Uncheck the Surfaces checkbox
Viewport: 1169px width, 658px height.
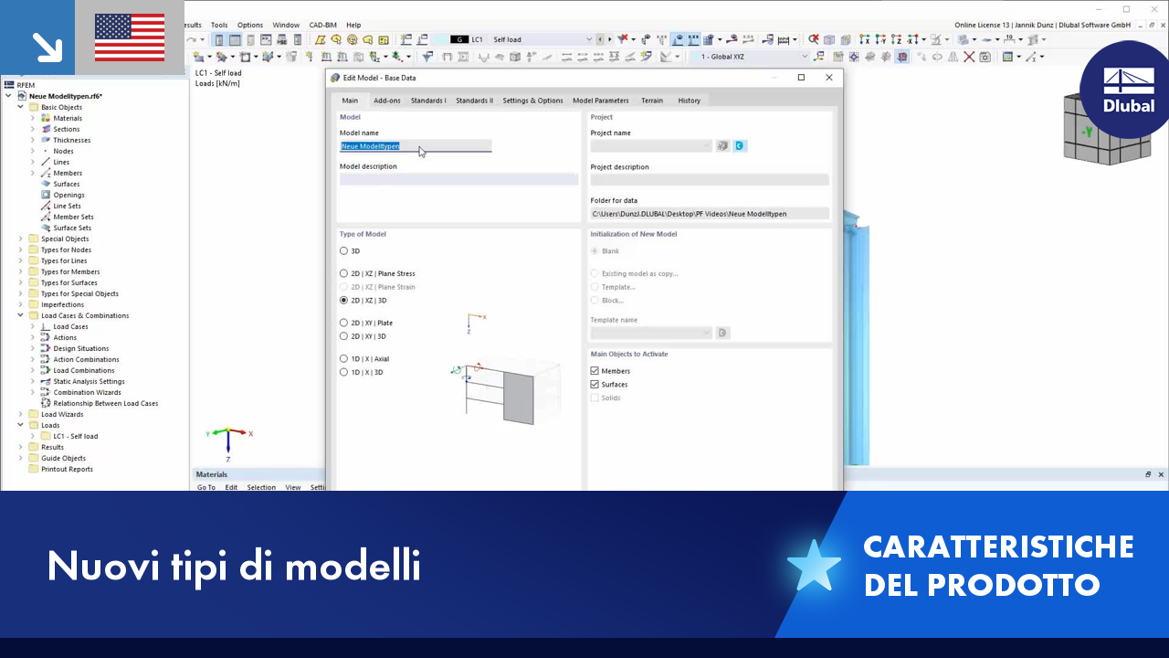click(595, 385)
